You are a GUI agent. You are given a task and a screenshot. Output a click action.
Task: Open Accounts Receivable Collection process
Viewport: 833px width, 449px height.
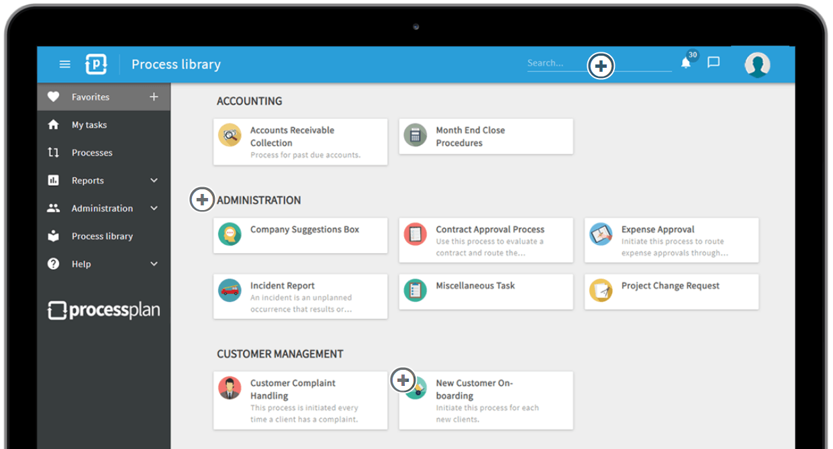292,136
